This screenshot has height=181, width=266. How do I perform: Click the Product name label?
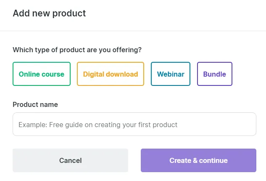pyautogui.click(x=35, y=104)
